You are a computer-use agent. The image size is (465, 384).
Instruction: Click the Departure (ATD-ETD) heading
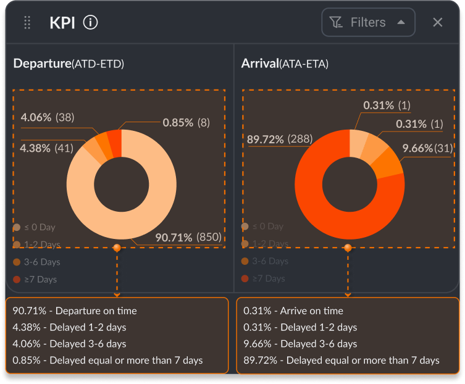pyautogui.click(x=69, y=64)
